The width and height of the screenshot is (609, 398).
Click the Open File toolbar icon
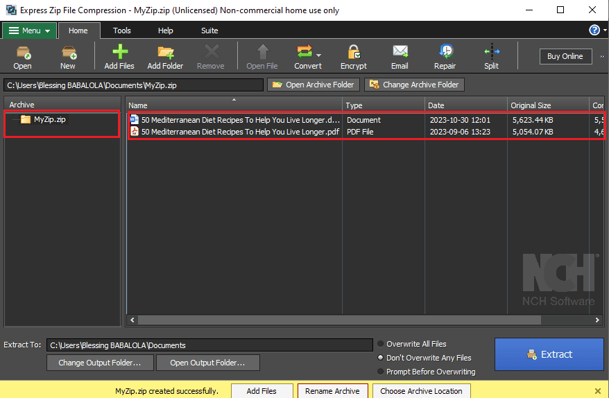(x=262, y=57)
